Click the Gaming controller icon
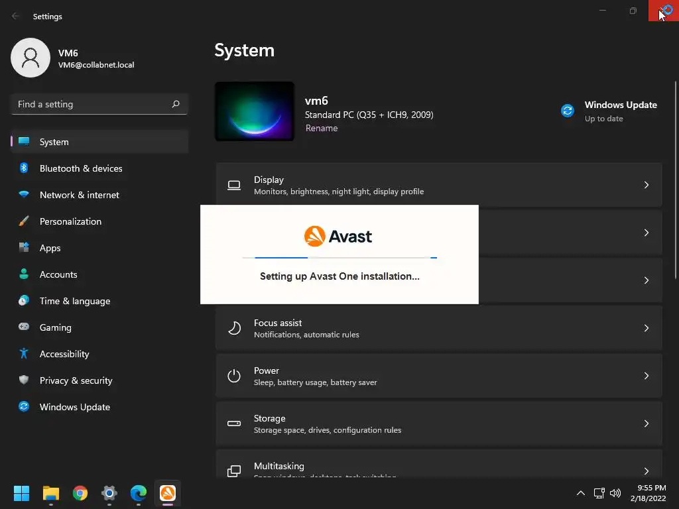 [x=24, y=327]
